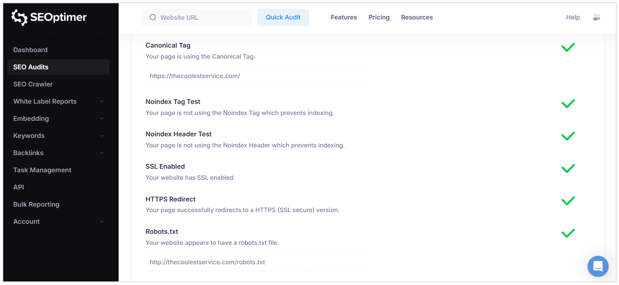619x285 pixels.
Task: Click the Noindex Tag description text
Action: pyautogui.click(x=240, y=113)
